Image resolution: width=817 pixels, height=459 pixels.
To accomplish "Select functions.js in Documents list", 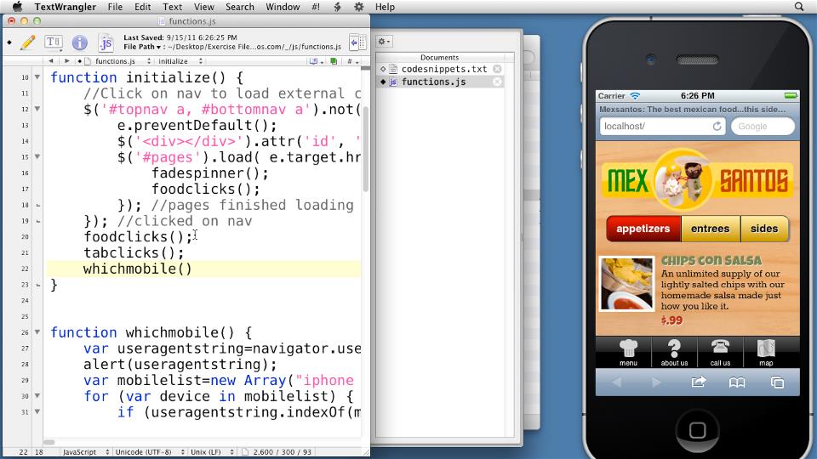I will coord(433,82).
